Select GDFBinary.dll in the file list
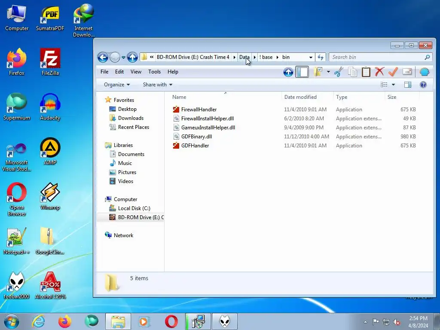This screenshot has width=440, height=330. [x=196, y=136]
